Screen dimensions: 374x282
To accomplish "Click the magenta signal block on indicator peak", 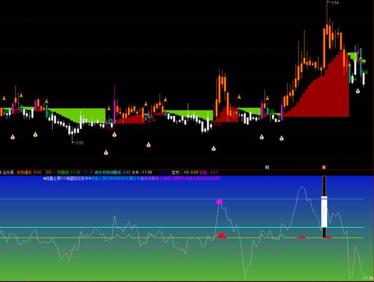I will coord(220,202).
